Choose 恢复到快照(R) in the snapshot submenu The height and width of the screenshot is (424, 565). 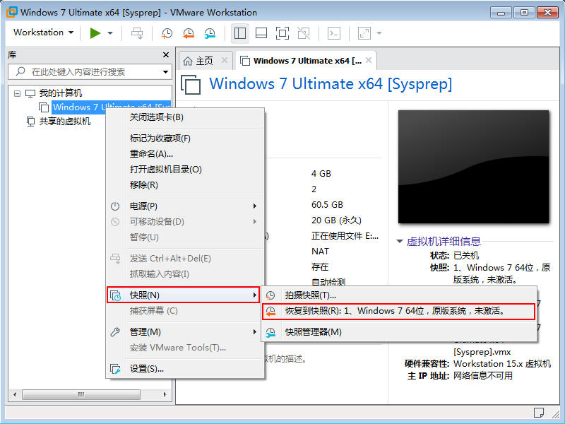click(394, 312)
